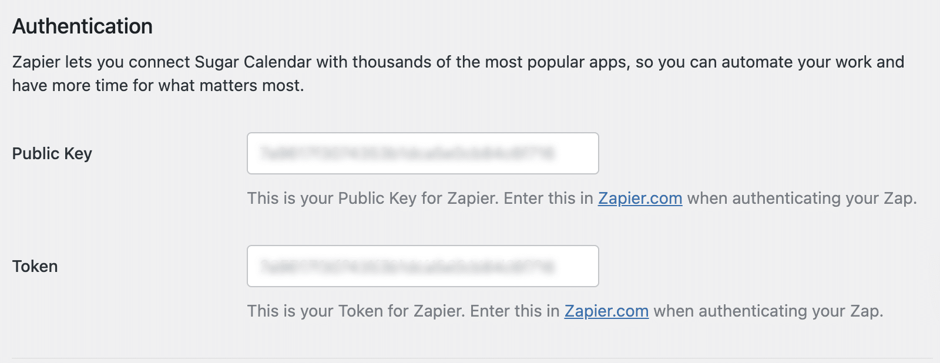Click inside the Token box to edit

(422, 266)
